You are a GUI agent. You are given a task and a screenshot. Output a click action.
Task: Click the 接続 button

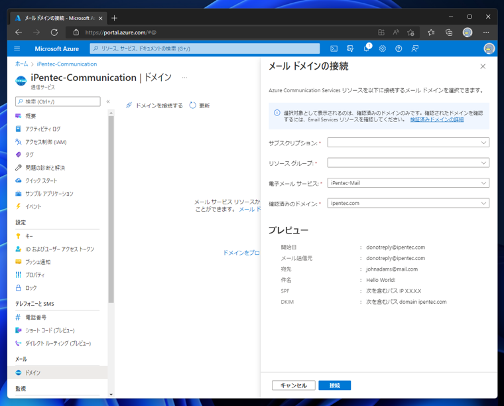[335, 385]
